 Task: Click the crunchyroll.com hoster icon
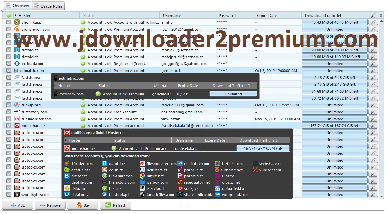(17, 29)
